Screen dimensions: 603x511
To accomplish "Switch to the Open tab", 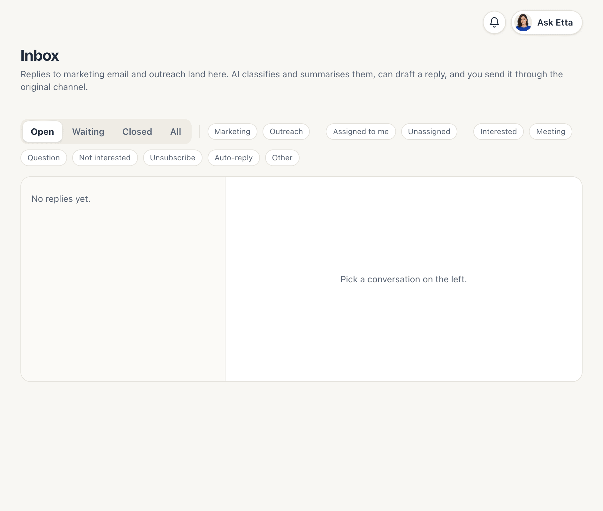I will coord(42,132).
